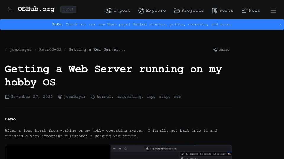Select the kernel tag

104,97
